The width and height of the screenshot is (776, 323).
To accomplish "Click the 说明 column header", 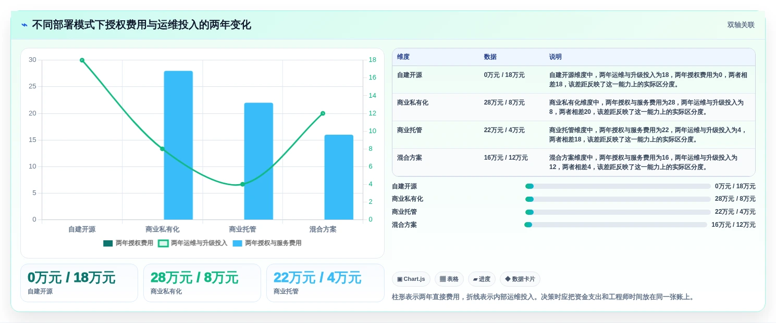I will click(x=556, y=57).
